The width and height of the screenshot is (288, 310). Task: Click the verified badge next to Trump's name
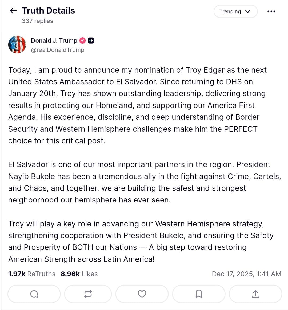point(82,40)
